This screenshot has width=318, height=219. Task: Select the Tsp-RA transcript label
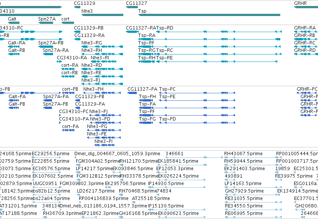point(147,35)
